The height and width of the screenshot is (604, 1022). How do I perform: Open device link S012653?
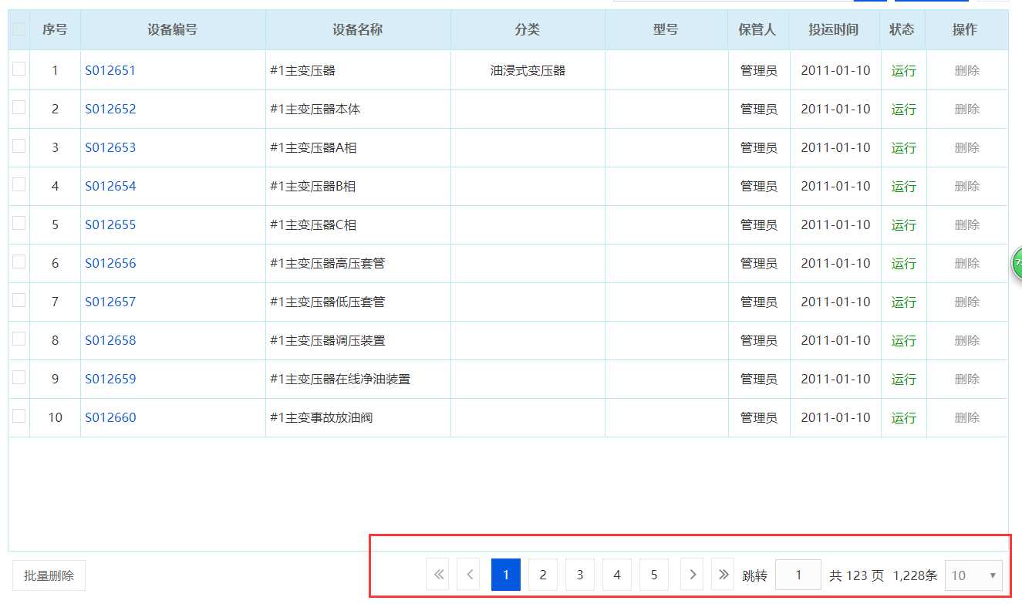[110, 147]
